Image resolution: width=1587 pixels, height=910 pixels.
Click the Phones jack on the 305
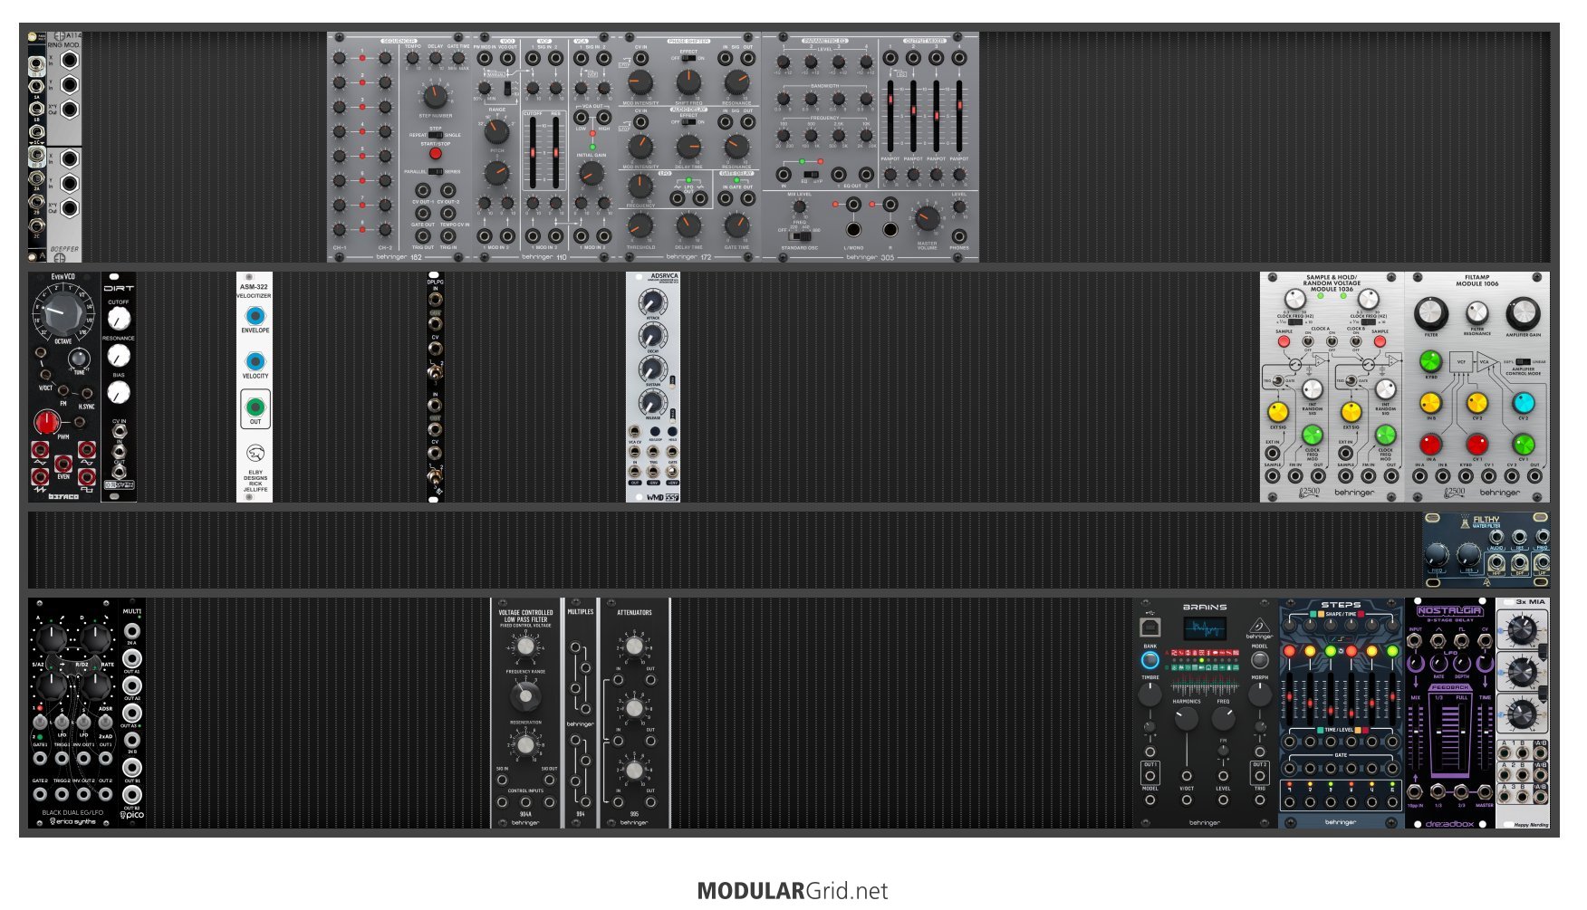tap(959, 235)
